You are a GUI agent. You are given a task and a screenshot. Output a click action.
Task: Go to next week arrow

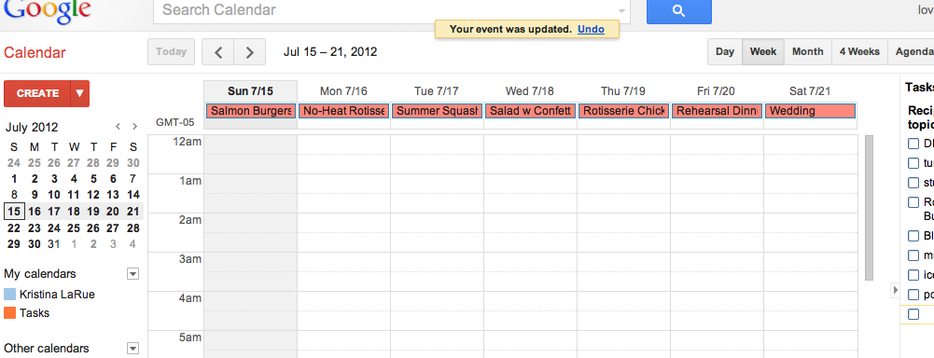[x=249, y=51]
